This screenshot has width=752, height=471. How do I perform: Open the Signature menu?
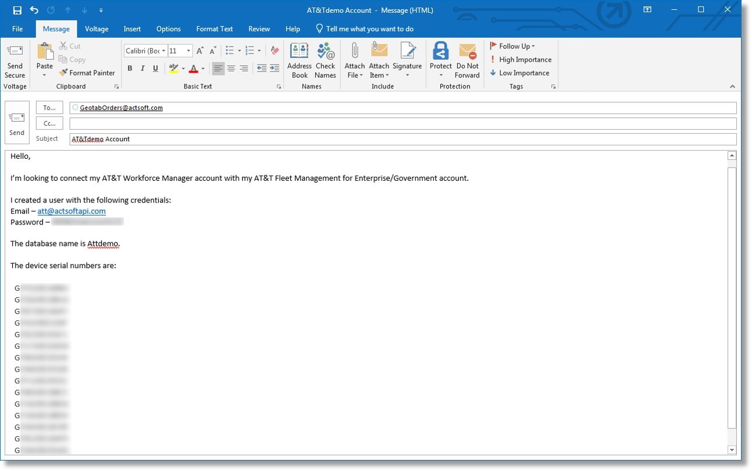click(407, 60)
